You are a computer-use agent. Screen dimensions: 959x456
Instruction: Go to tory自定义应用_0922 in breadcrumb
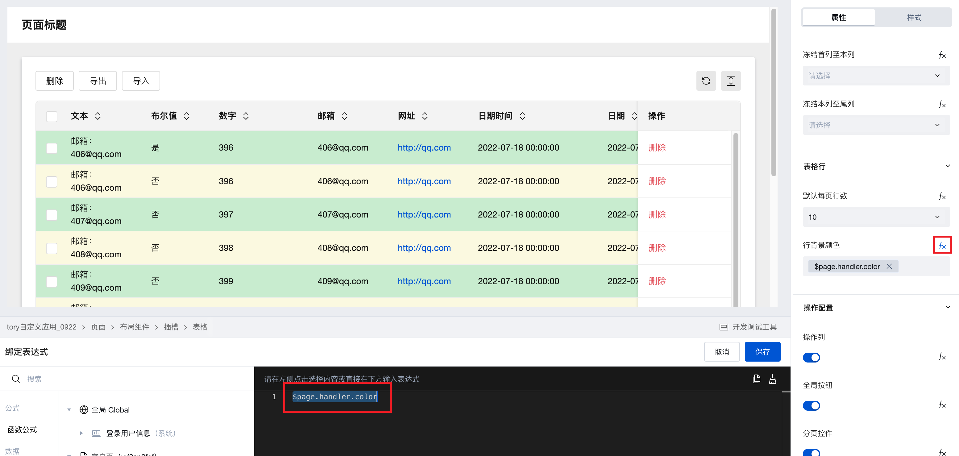pyautogui.click(x=41, y=327)
